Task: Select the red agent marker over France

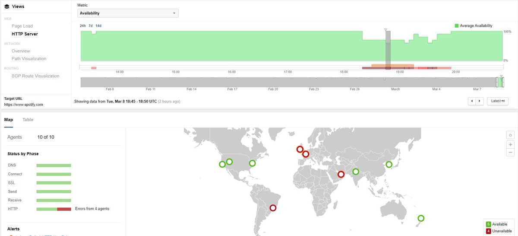Action: (x=306, y=154)
